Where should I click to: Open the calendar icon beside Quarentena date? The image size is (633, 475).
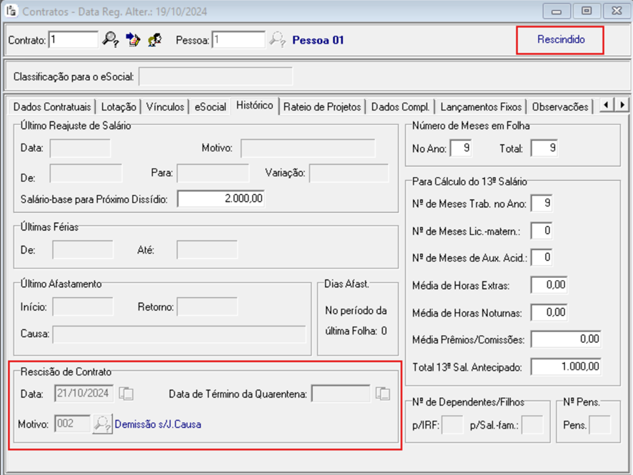383,393
